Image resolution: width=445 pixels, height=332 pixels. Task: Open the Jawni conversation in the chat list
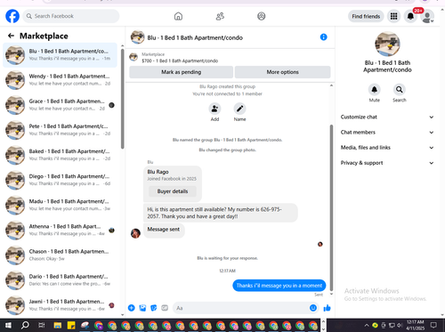[61, 305]
